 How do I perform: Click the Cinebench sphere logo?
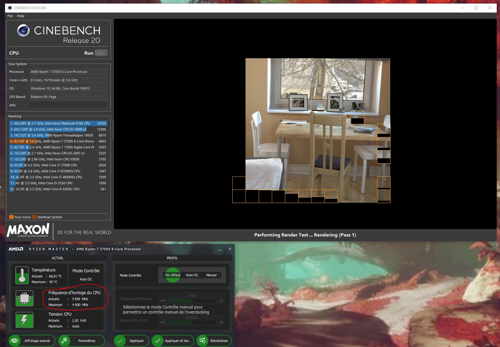tap(23, 30)
